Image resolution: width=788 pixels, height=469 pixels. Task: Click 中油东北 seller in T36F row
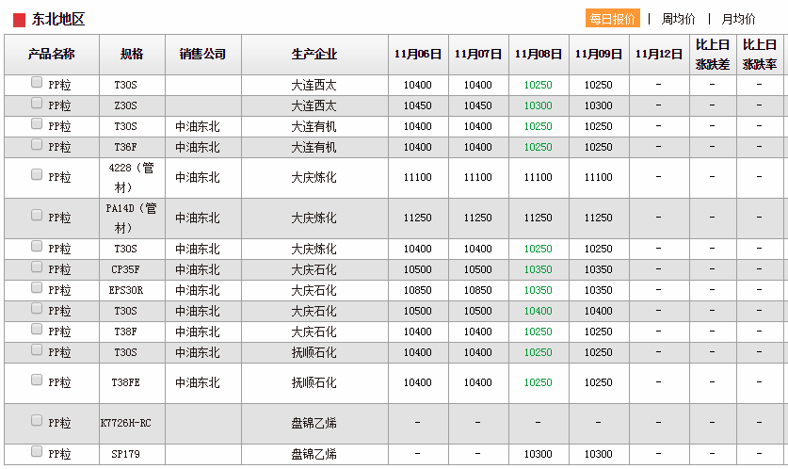click(198, 147)
